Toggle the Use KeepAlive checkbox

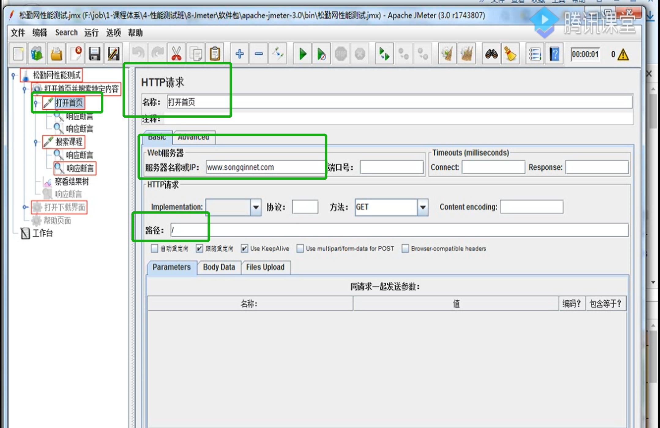pos(244,249)
